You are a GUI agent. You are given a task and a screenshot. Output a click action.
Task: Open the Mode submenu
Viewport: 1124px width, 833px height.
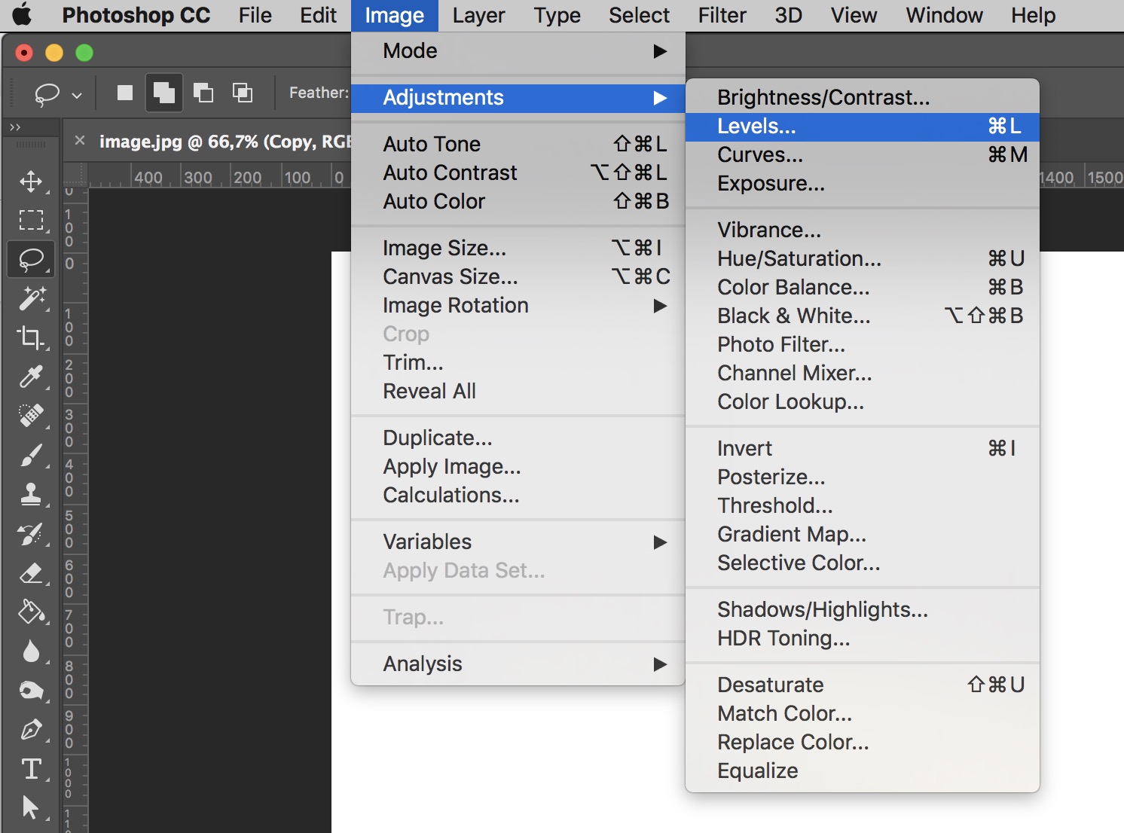pyautogui.click(x=518, y=51)
